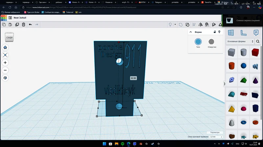Fit all objects in view
Screen dimensions: 263x147
tap(5, 55)
